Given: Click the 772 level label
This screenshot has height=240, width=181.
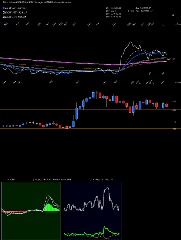Looking at the screenshot, I should [174, 122].
